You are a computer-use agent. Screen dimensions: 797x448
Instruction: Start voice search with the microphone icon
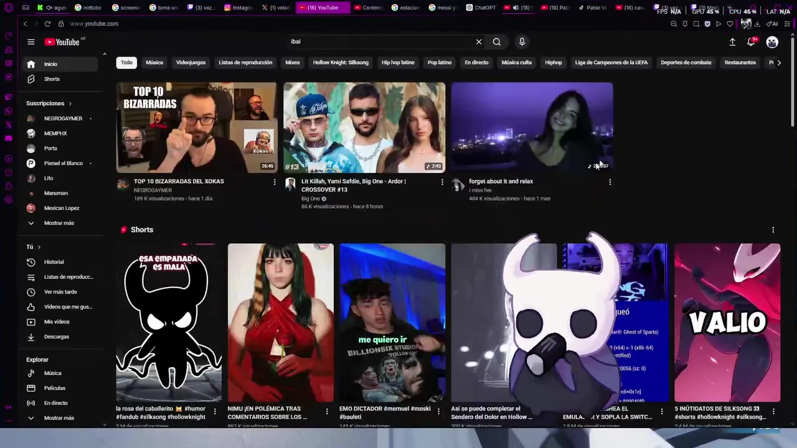pos(522,42)
